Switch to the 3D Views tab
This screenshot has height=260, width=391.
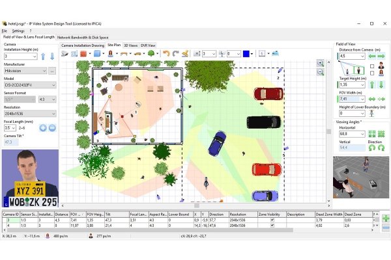coord(131,45)
